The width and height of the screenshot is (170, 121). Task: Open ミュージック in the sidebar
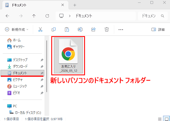click(17, 86)
